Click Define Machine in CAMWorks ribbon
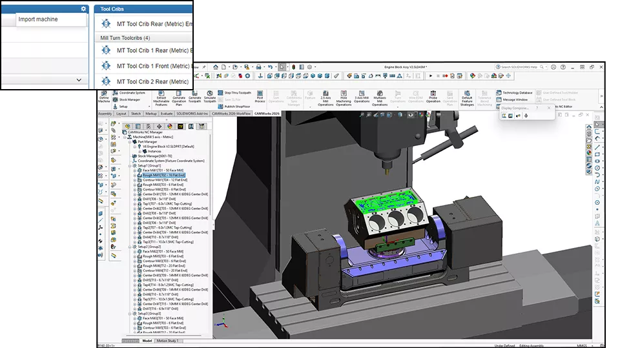Image resolution: width=620 pixels, height=348 pixels. pyautogui.click(x=104, y=98)
